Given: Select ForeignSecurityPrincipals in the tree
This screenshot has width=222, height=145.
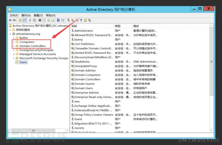Looking at the screenshot, I should 36,50.
